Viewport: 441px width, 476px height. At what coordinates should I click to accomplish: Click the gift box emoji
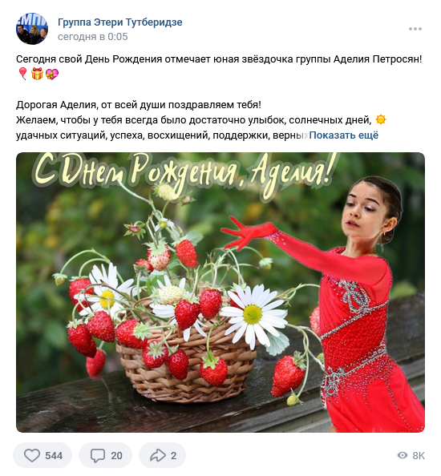point(37,74)
